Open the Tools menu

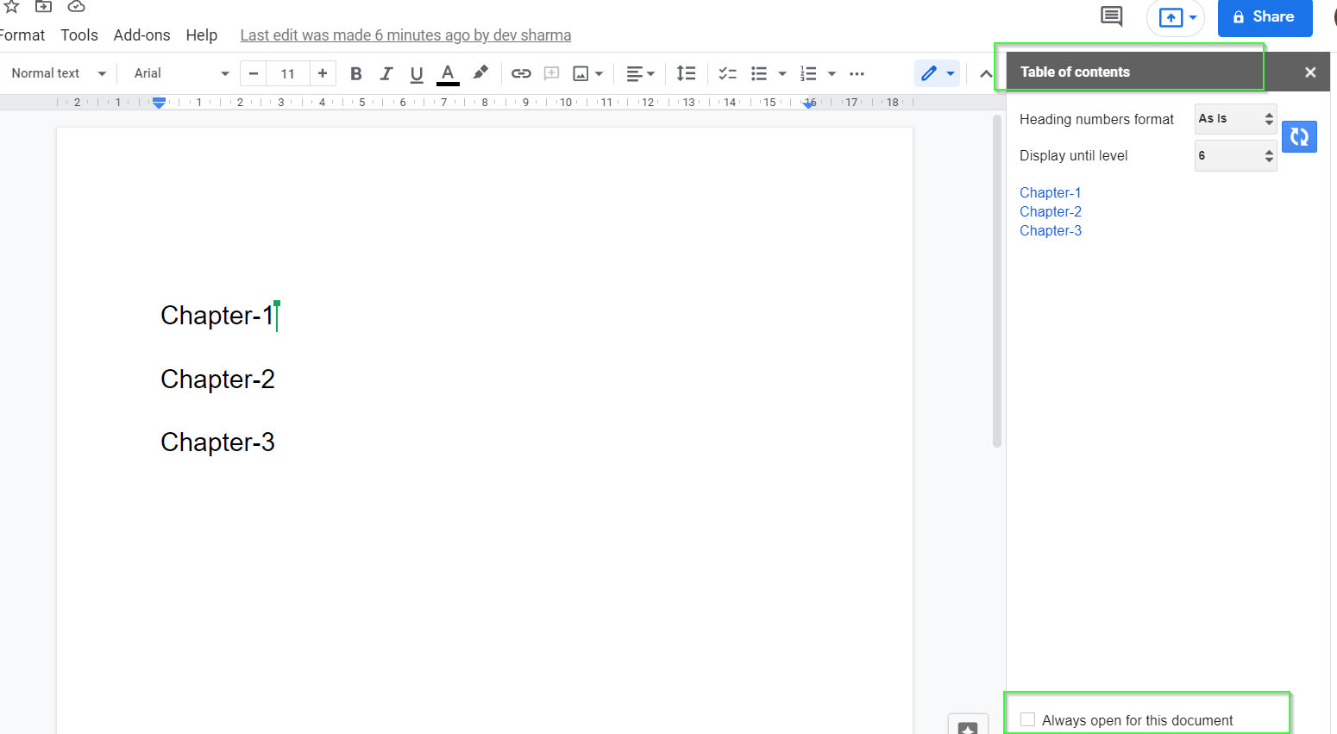click(78, 35)
